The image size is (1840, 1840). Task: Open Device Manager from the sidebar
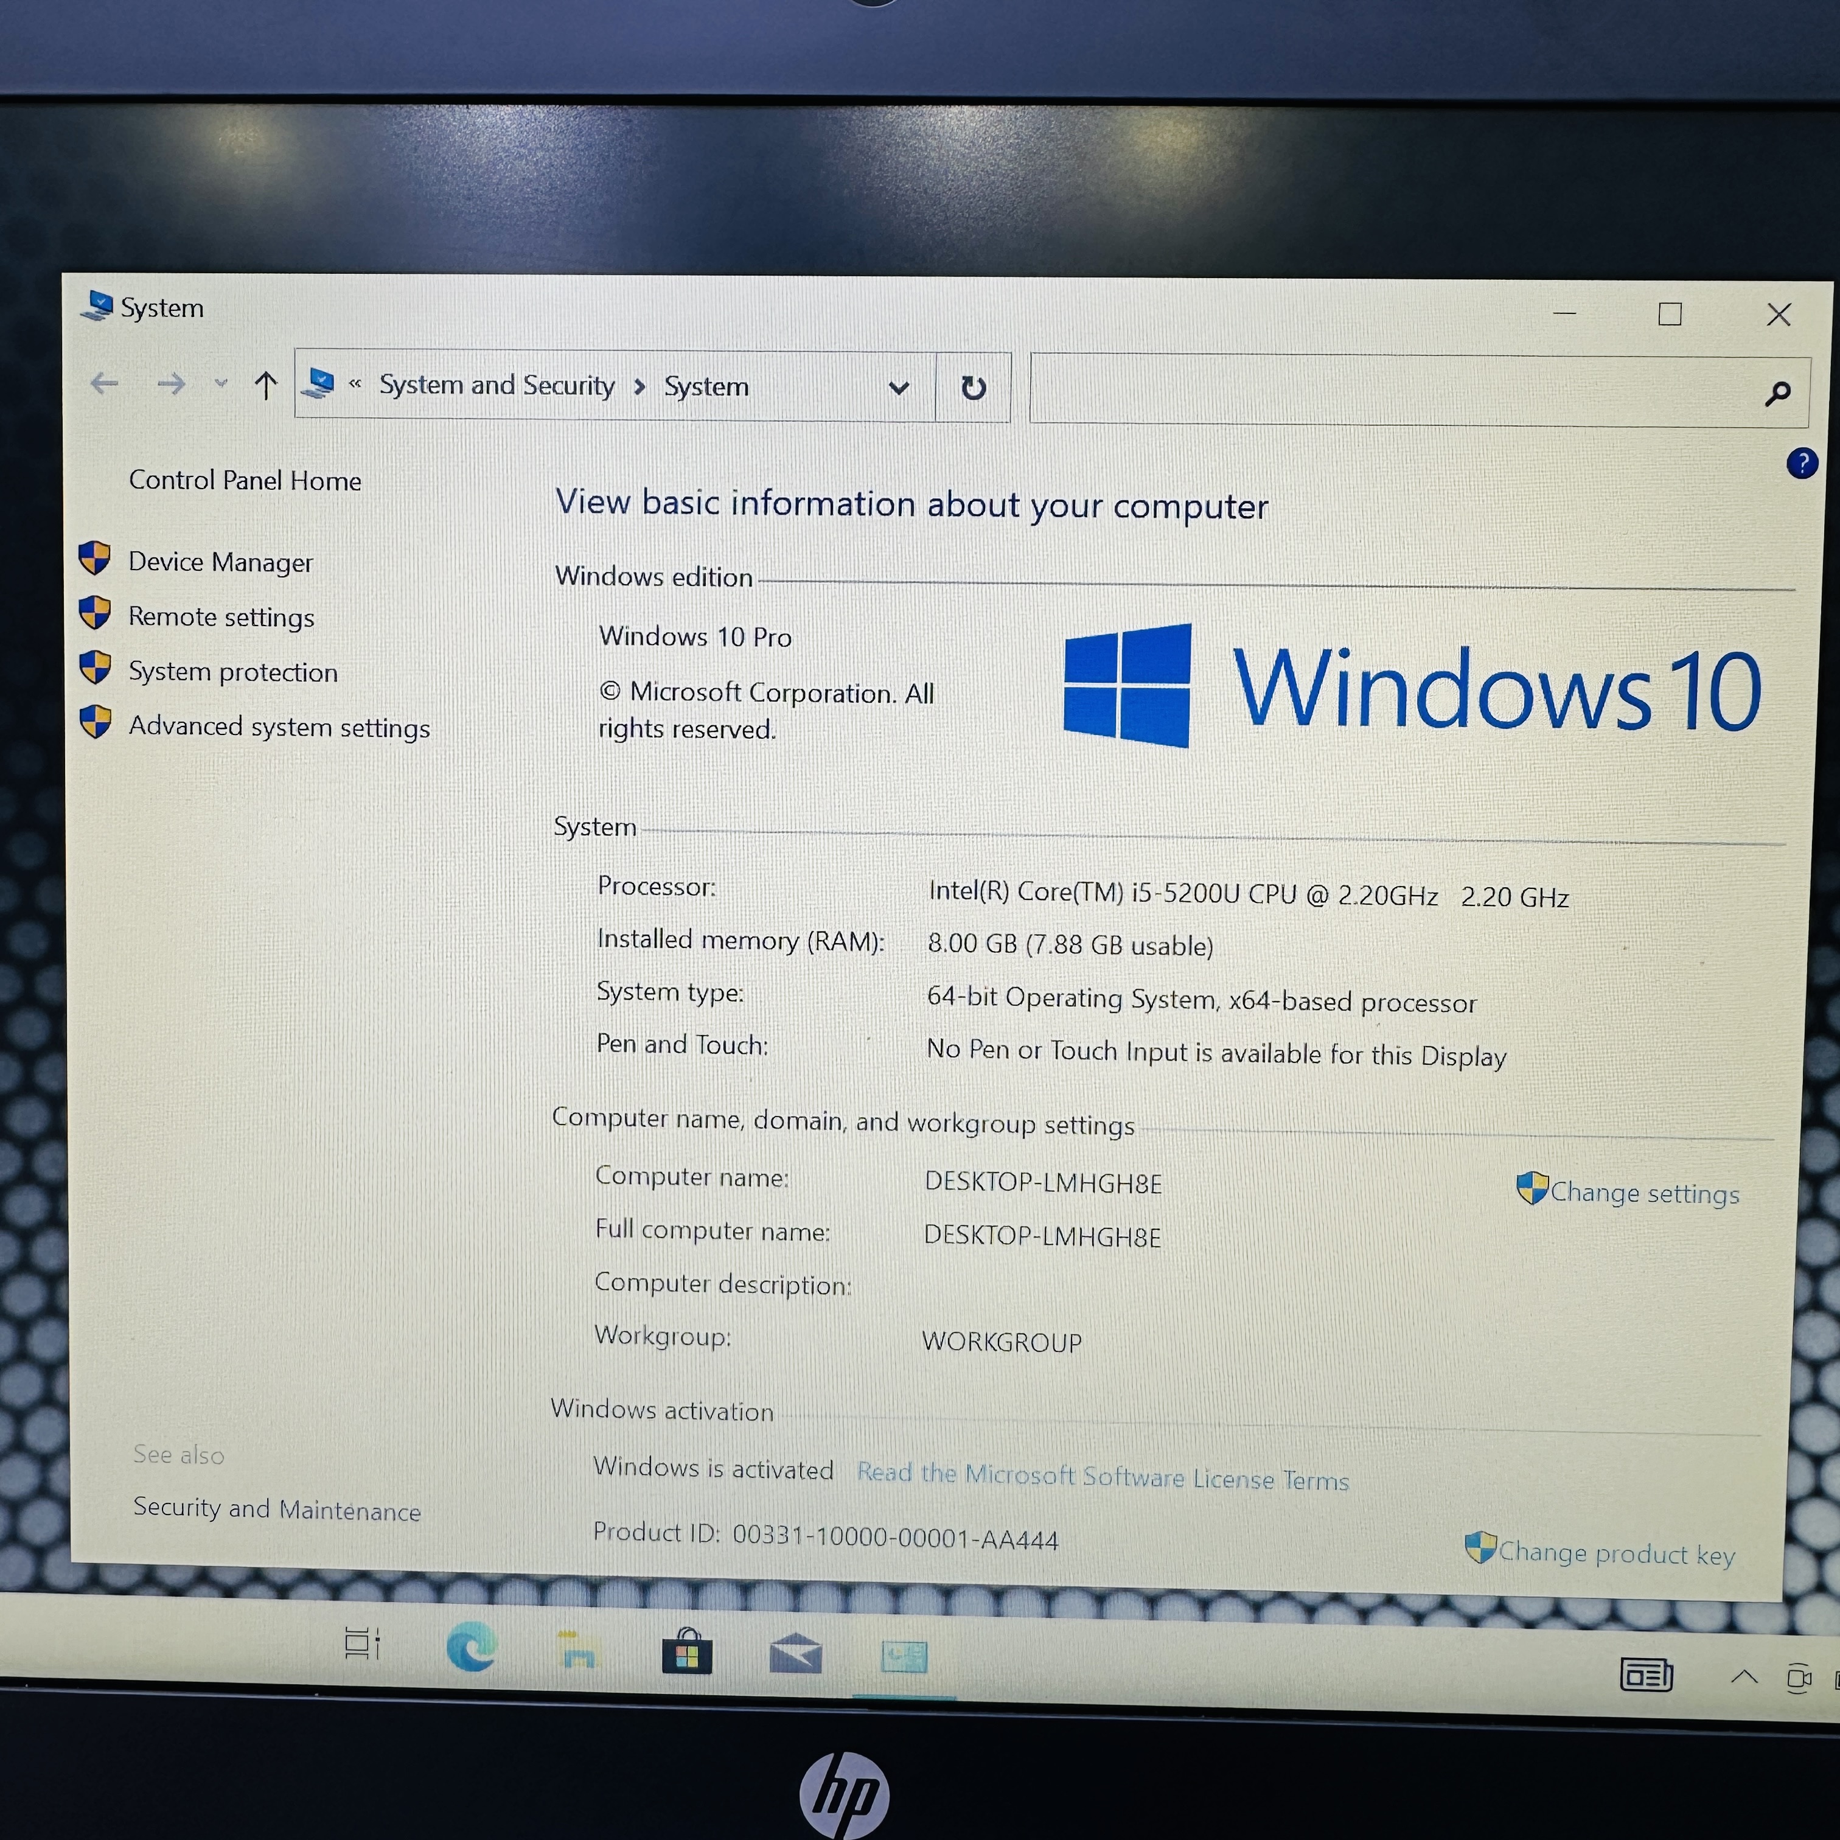pos(220,562)
